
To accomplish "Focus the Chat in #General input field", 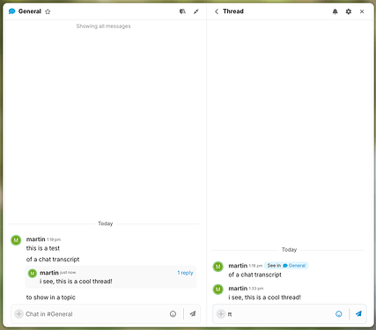I will (95, 314).
